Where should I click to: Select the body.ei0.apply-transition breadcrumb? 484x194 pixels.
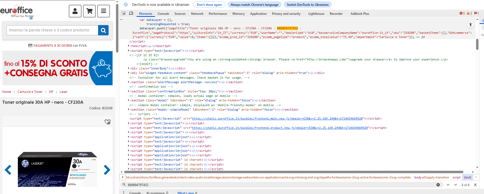click(432, 177)
